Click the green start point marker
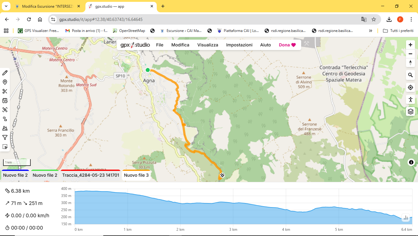The height and width of the screenshot is (236, 418). (x=148, y=70)
